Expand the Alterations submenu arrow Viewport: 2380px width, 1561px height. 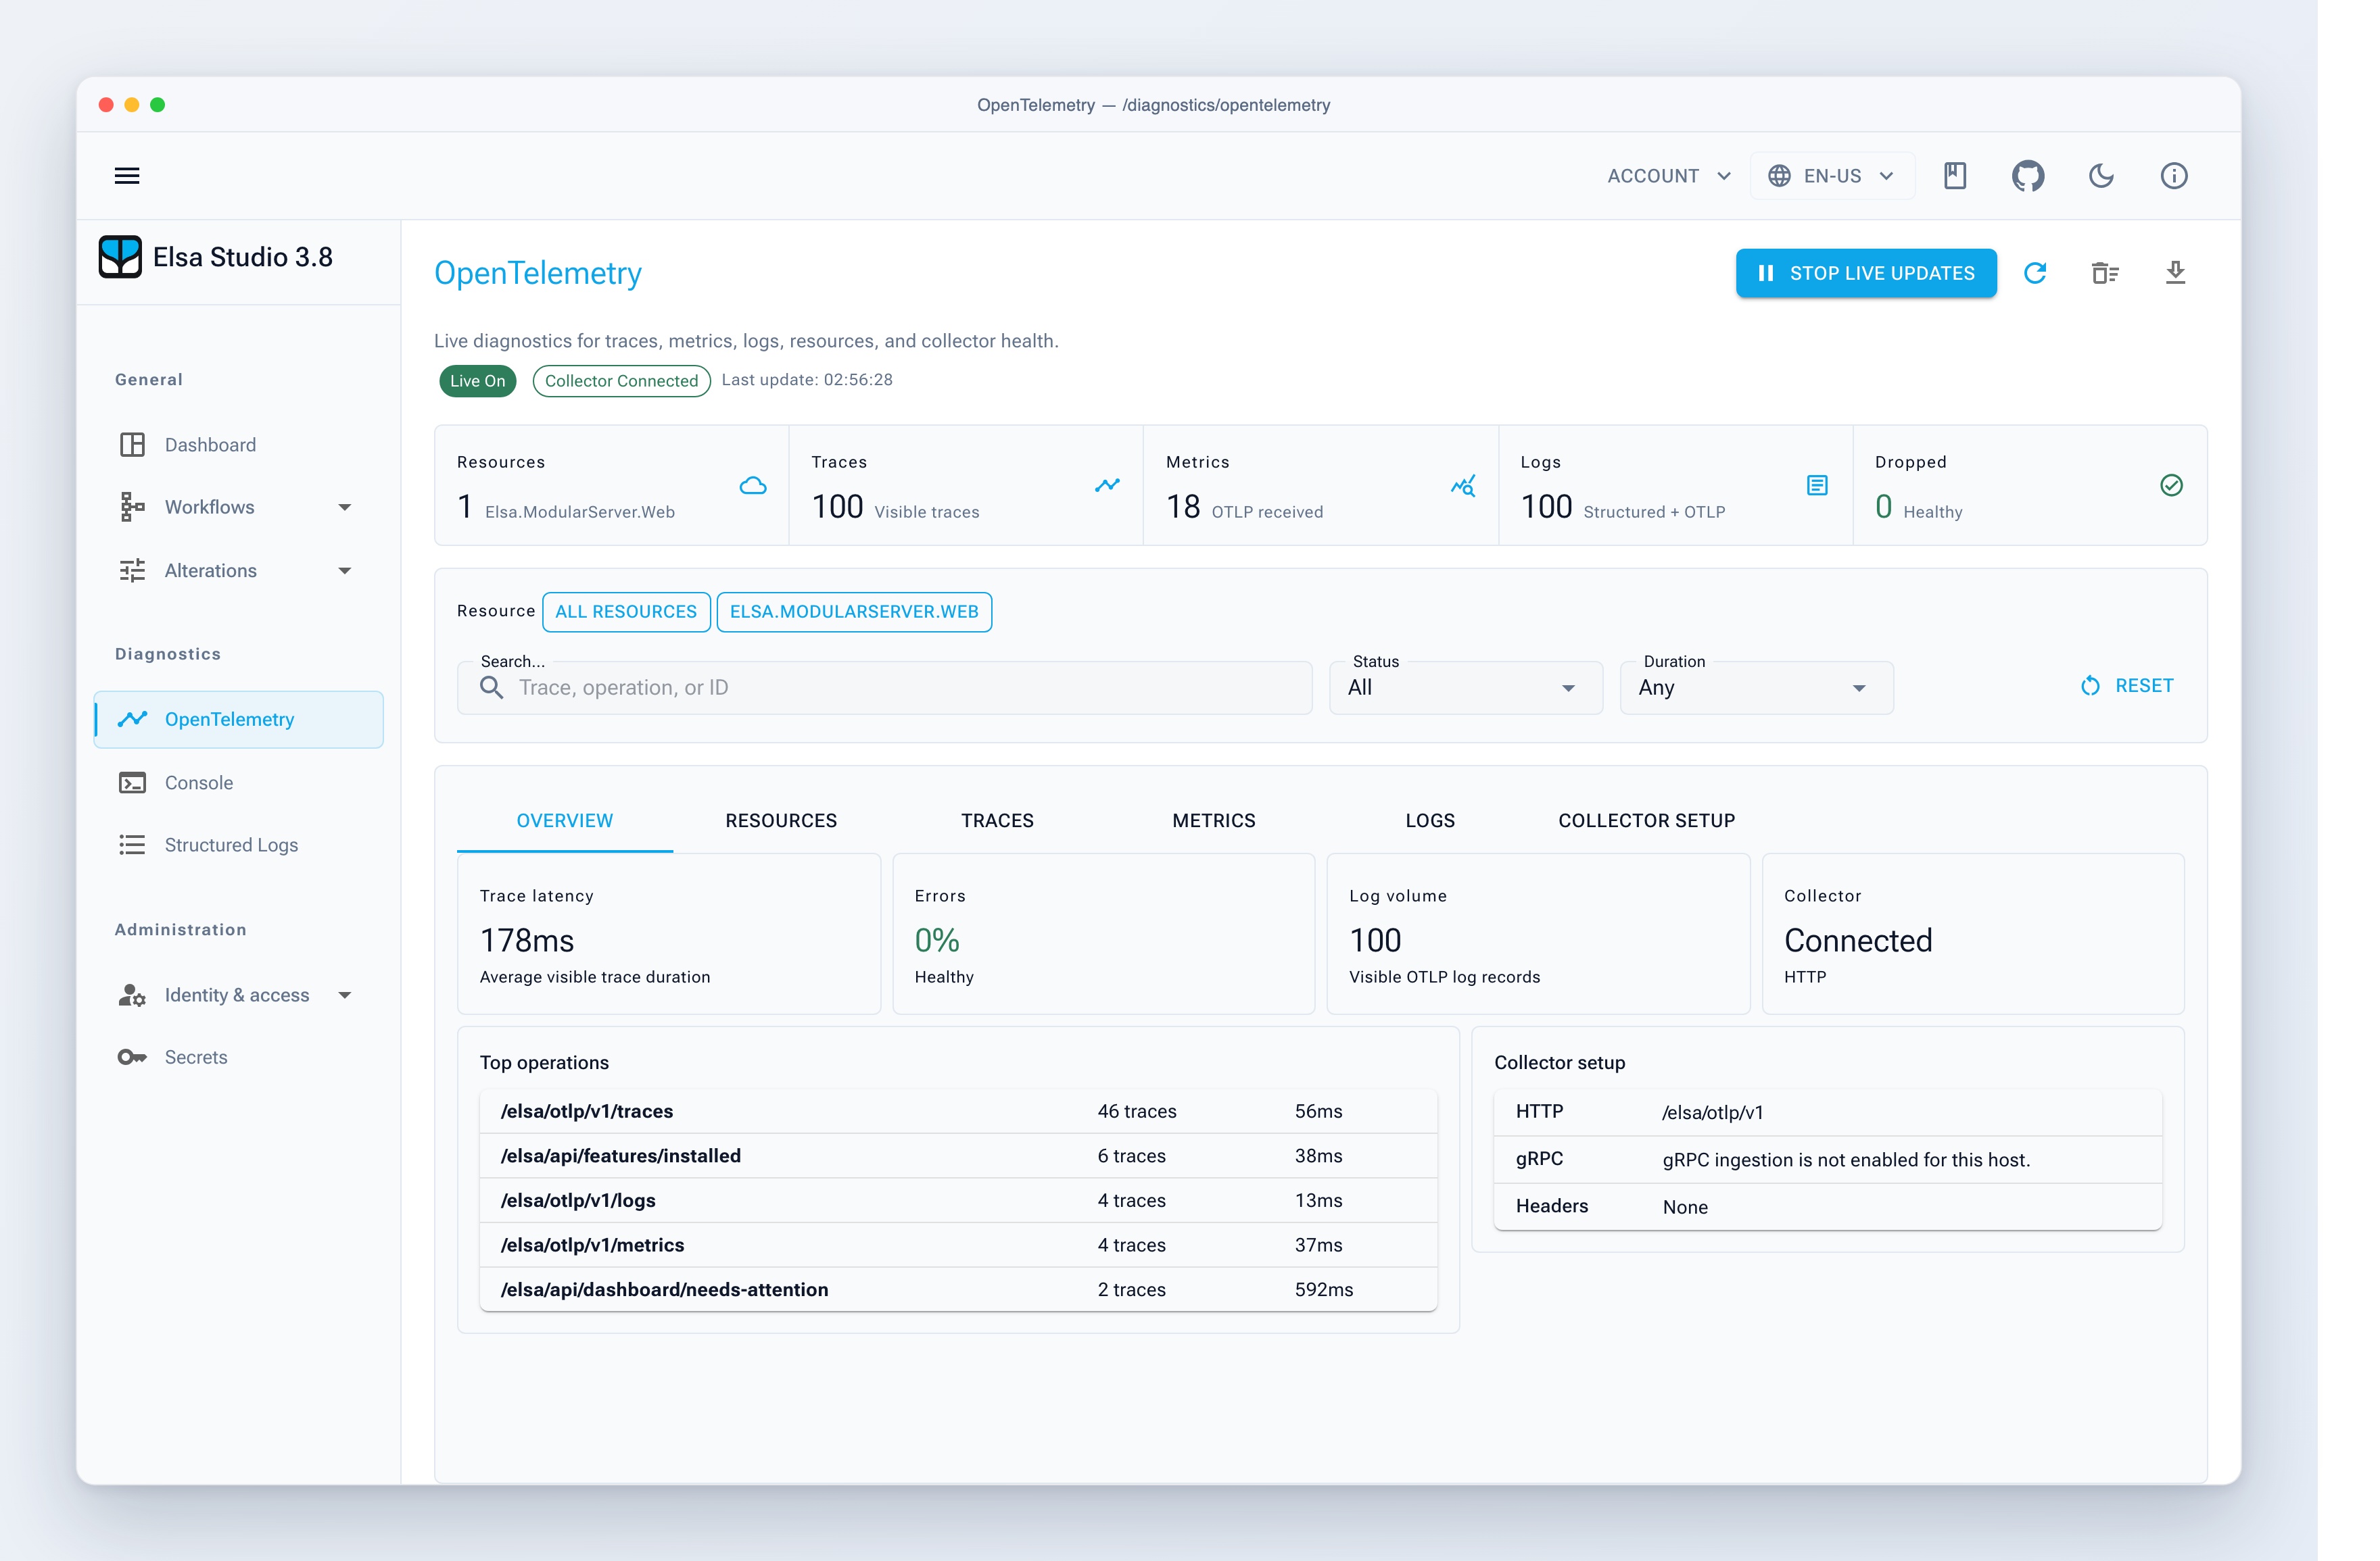tap(345, 570)
